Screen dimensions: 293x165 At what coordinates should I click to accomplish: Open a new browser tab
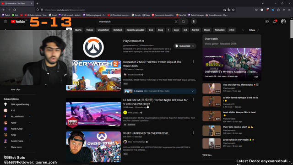click(37, 3)
